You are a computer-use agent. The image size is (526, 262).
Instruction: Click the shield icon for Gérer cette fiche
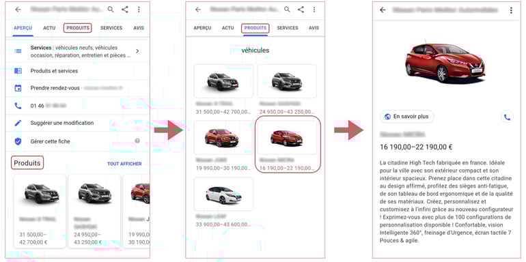point(18,141)
